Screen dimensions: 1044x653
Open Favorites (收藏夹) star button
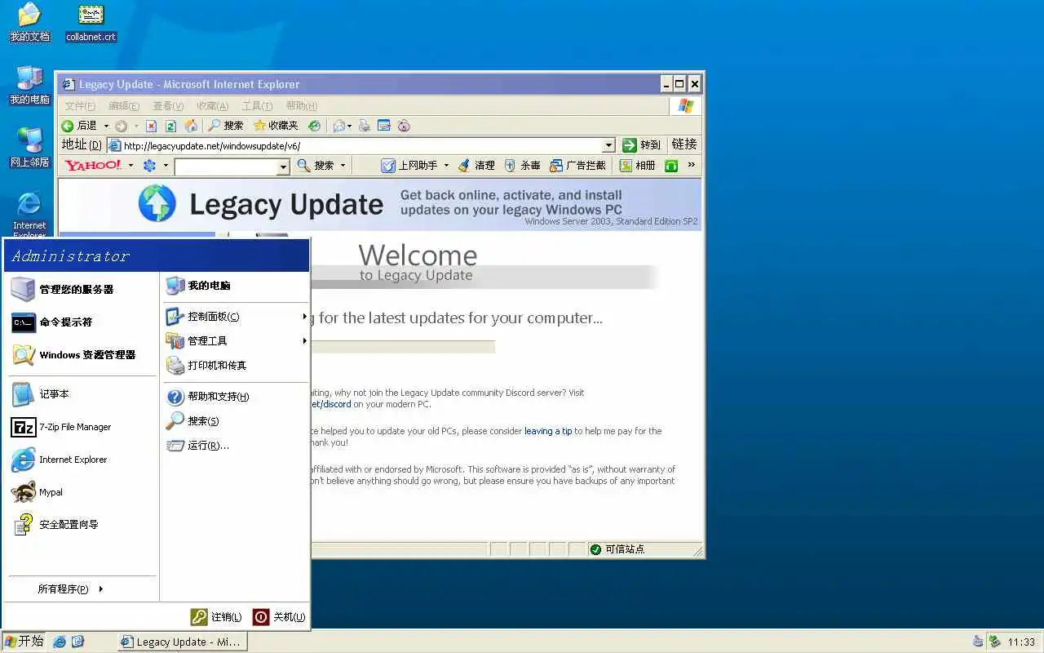pyautogui.click(x=276, y=126)
